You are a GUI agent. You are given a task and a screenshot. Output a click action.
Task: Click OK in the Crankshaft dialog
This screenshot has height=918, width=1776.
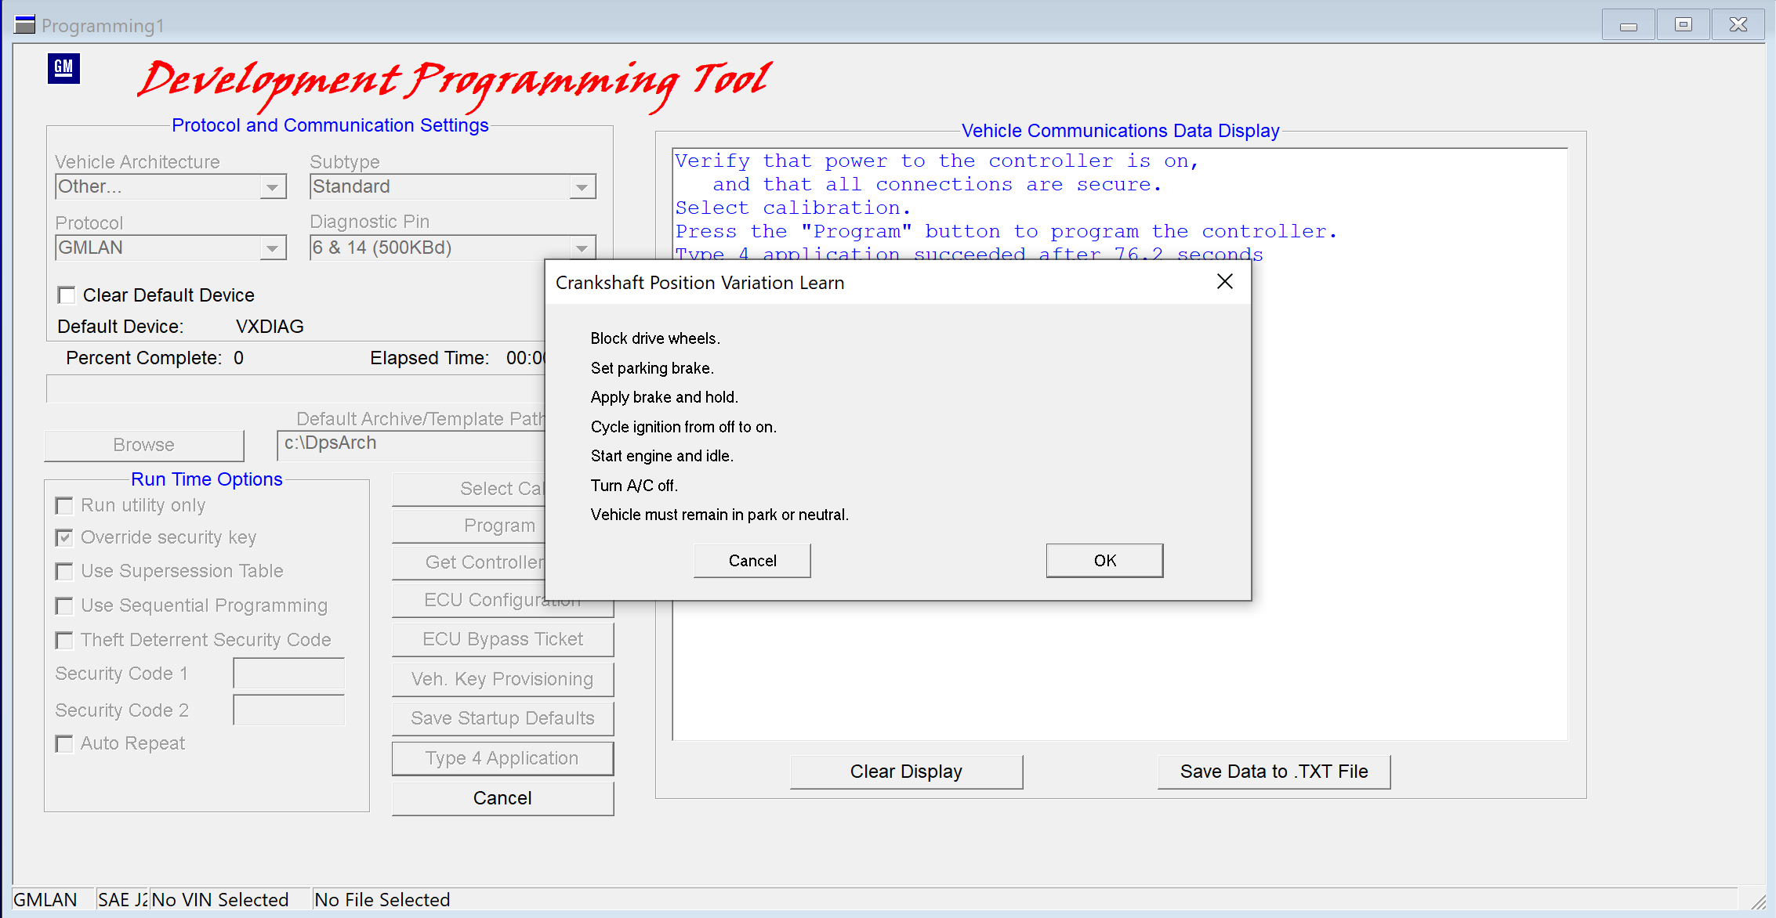pyautogui.click(x=1104, y=561)
